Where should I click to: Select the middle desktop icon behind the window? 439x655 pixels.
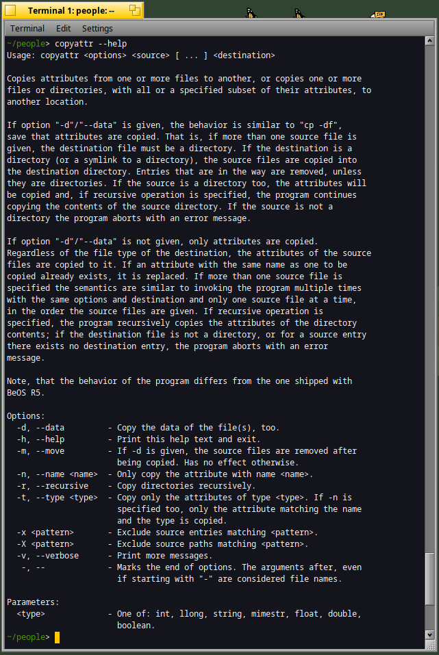pyautogui.click(x=299, y=14)
